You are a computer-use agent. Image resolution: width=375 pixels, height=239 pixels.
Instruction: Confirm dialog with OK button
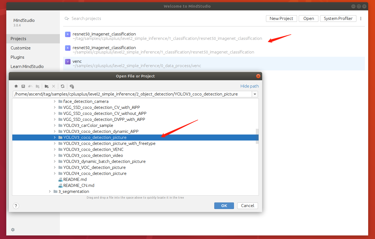coord(224,206)
